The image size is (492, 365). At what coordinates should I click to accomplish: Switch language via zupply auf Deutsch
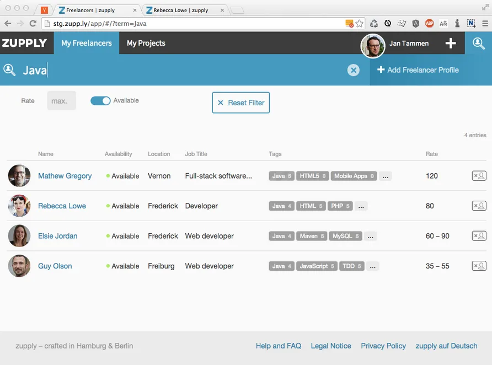[446, 346]
